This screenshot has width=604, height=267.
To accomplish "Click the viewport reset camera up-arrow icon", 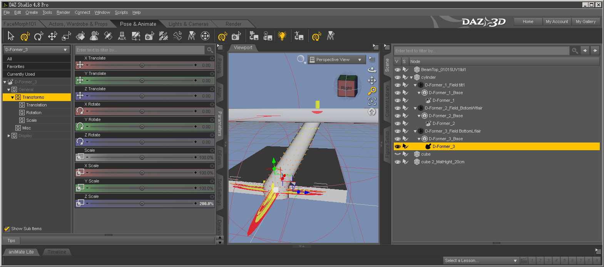I will point(372,112).
